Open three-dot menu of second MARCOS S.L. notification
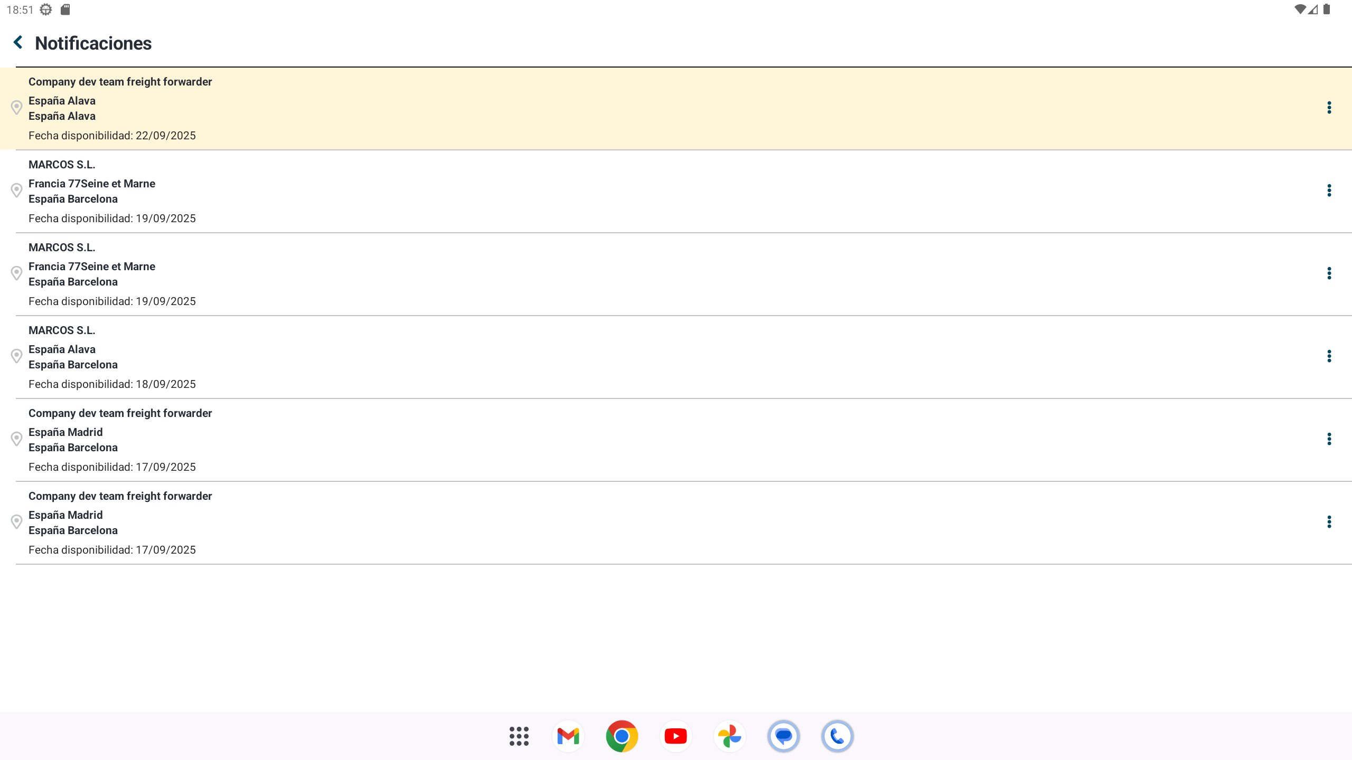 1329,273
